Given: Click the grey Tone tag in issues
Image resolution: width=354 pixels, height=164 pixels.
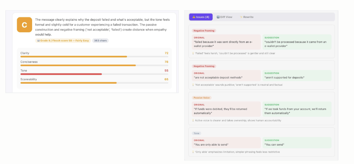Looking at the screenshot, I should 196,133.
